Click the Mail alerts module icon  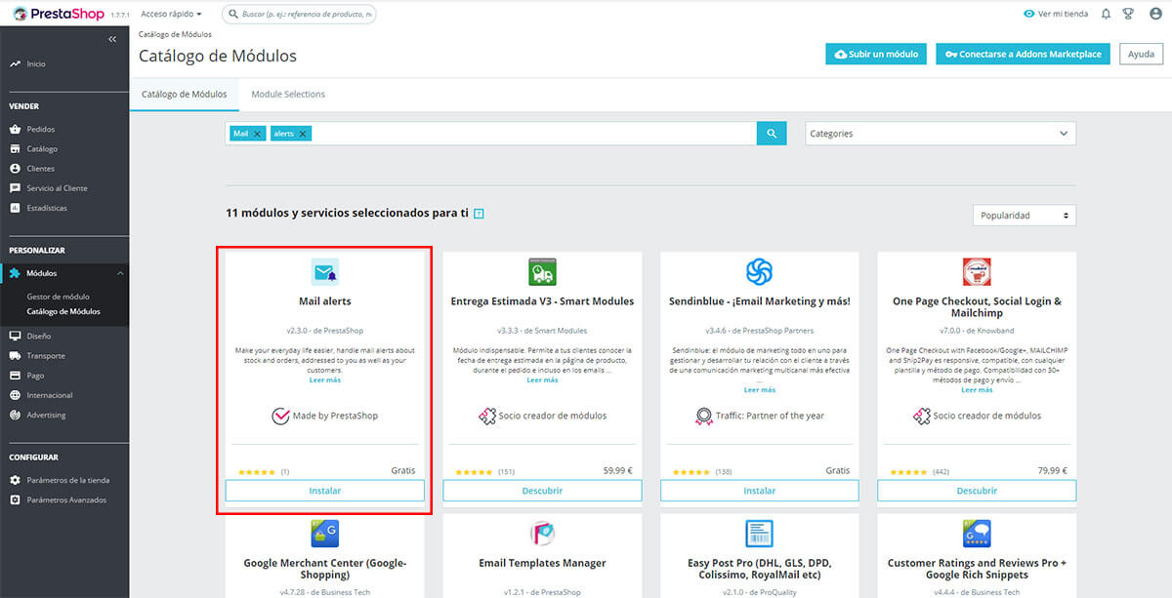pos(325,272)
